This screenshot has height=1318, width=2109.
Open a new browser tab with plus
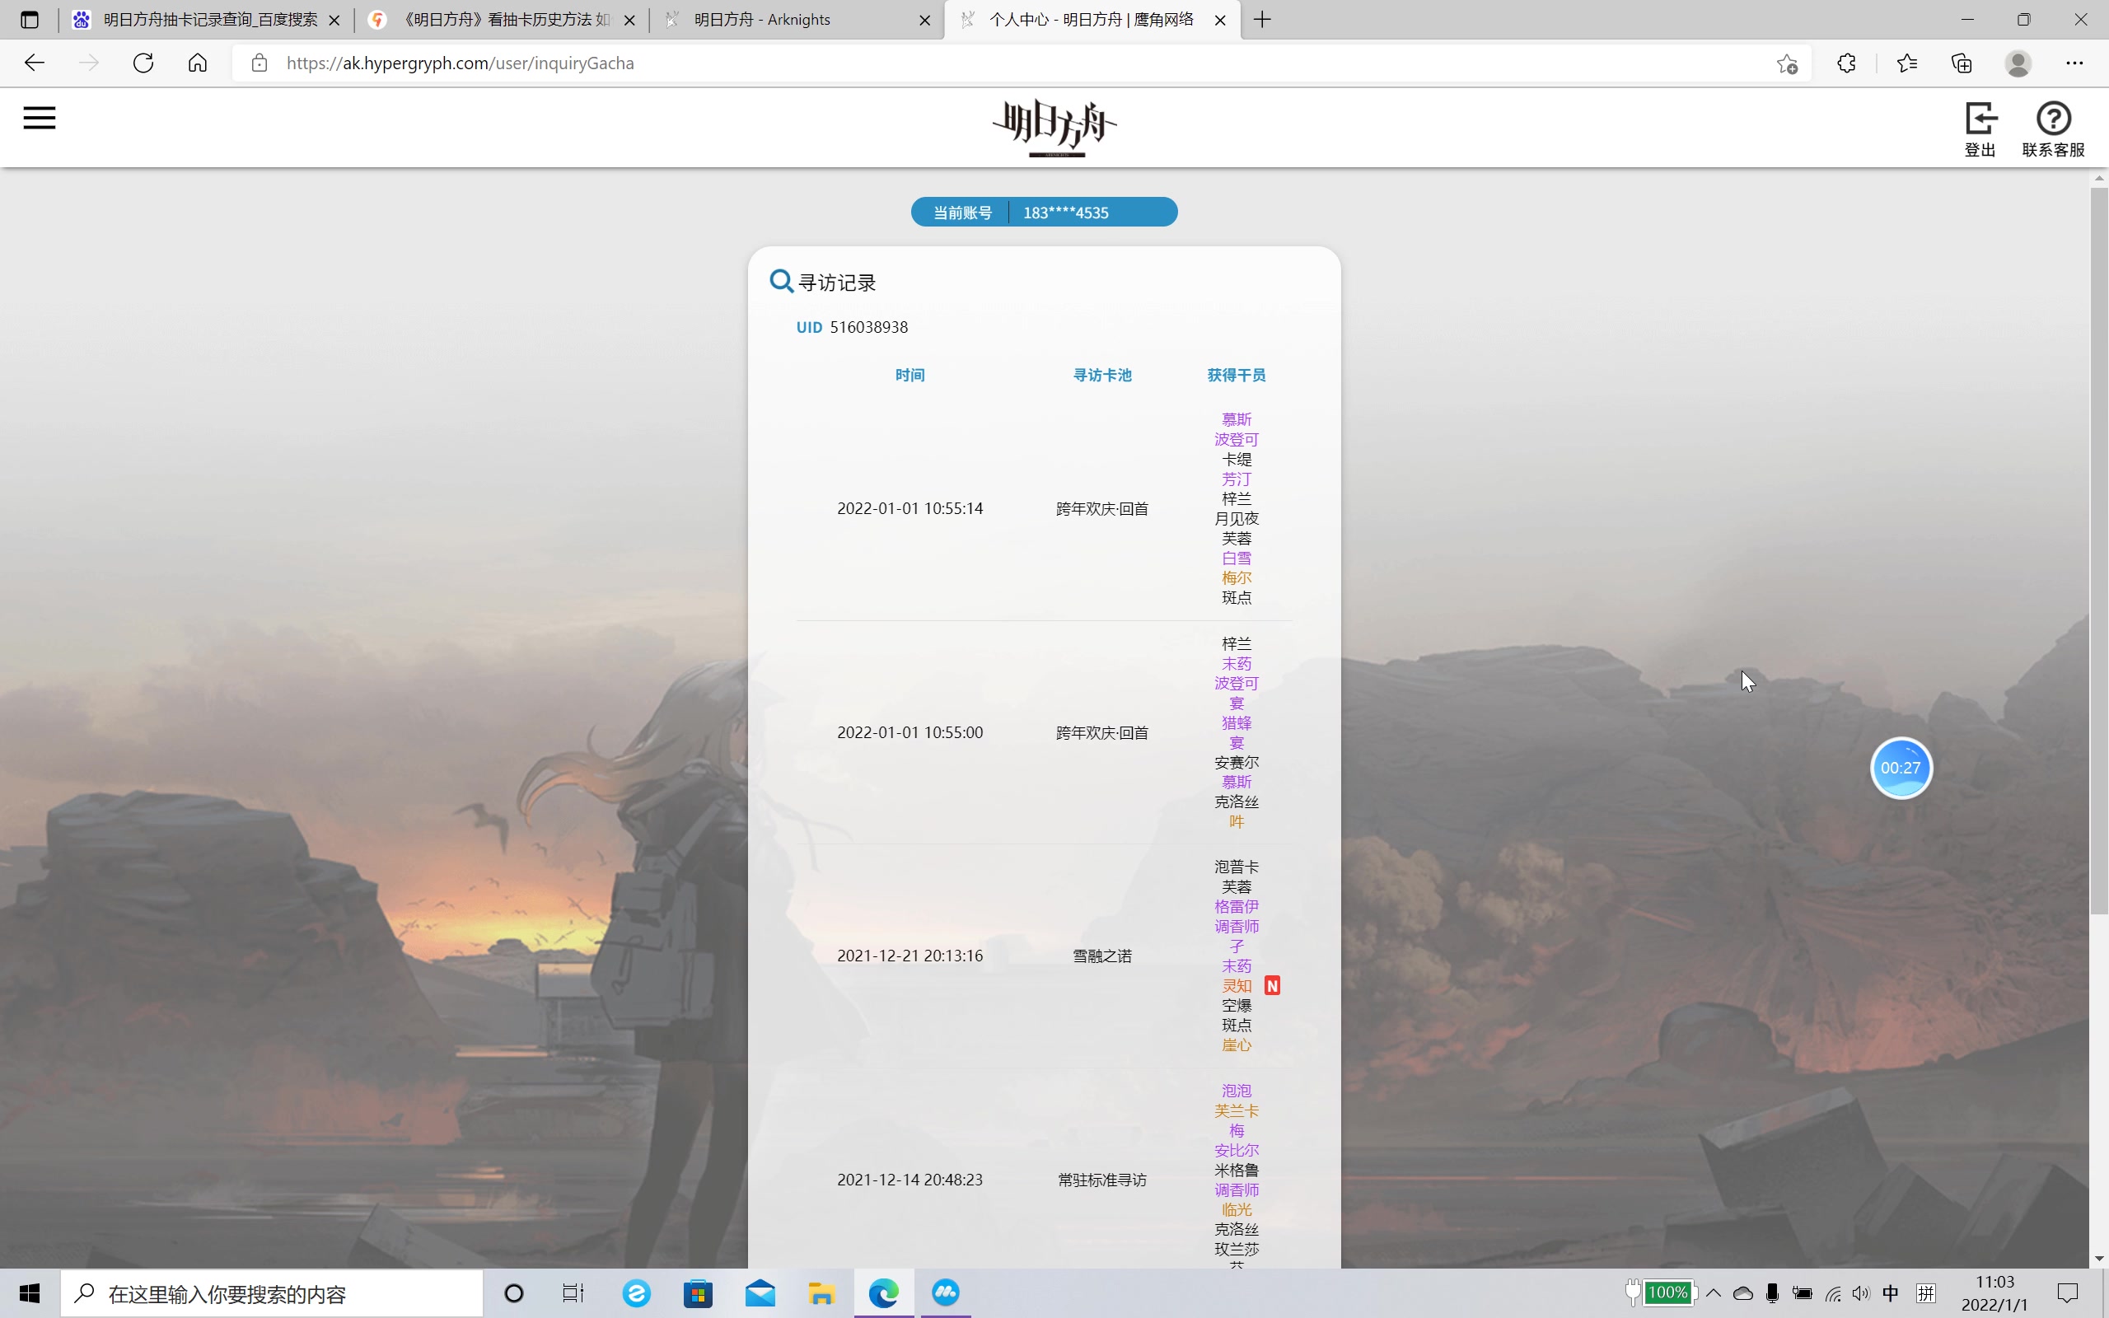coord(1262,19)
